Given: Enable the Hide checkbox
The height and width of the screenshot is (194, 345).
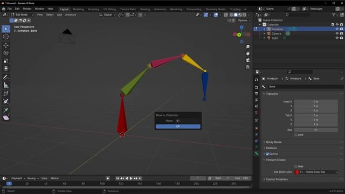Looking at the screenshot, I should click(296, 167).
